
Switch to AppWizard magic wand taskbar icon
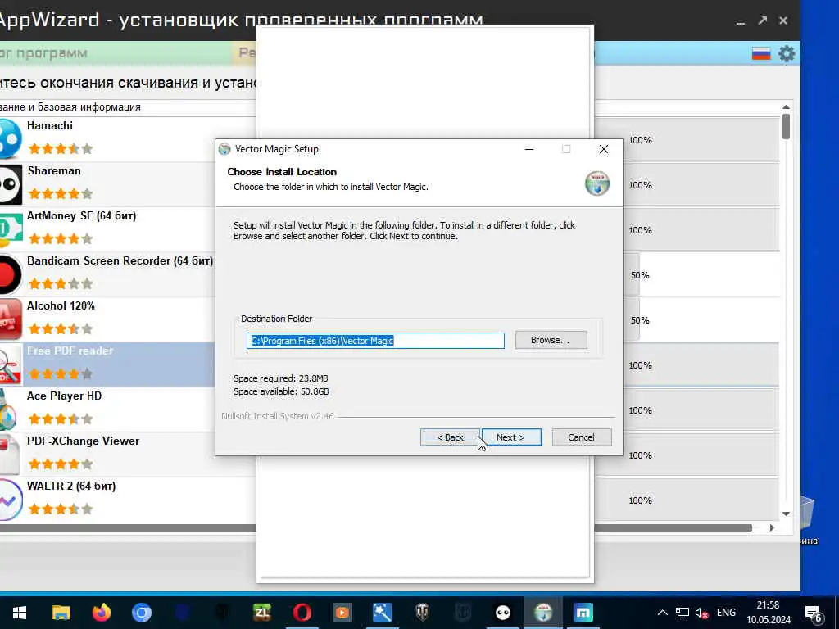coord(383,613)
